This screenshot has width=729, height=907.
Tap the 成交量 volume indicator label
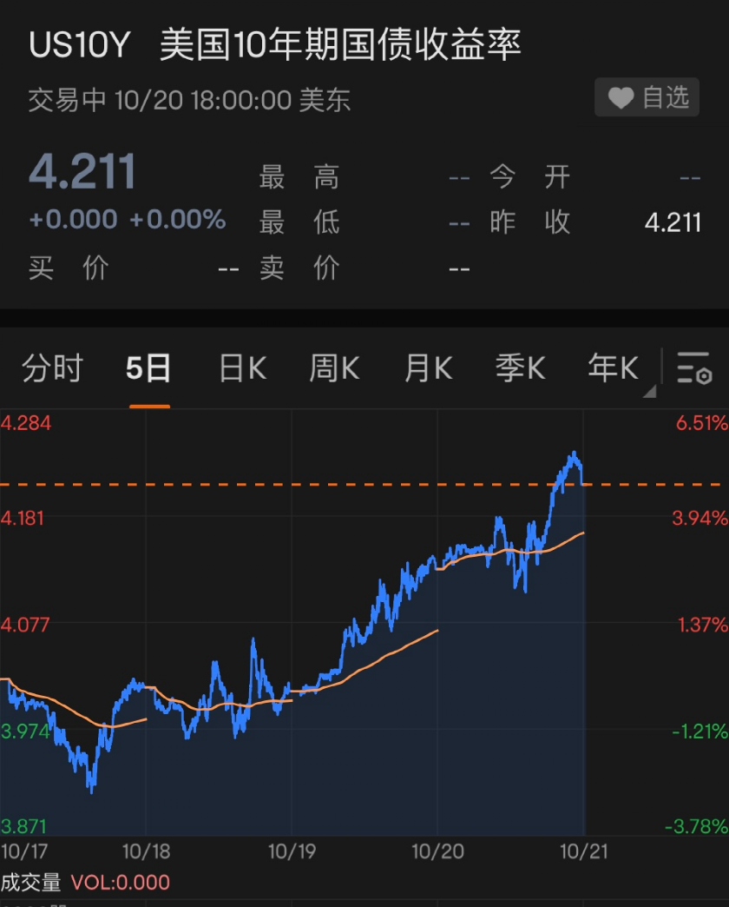(31, 883)
